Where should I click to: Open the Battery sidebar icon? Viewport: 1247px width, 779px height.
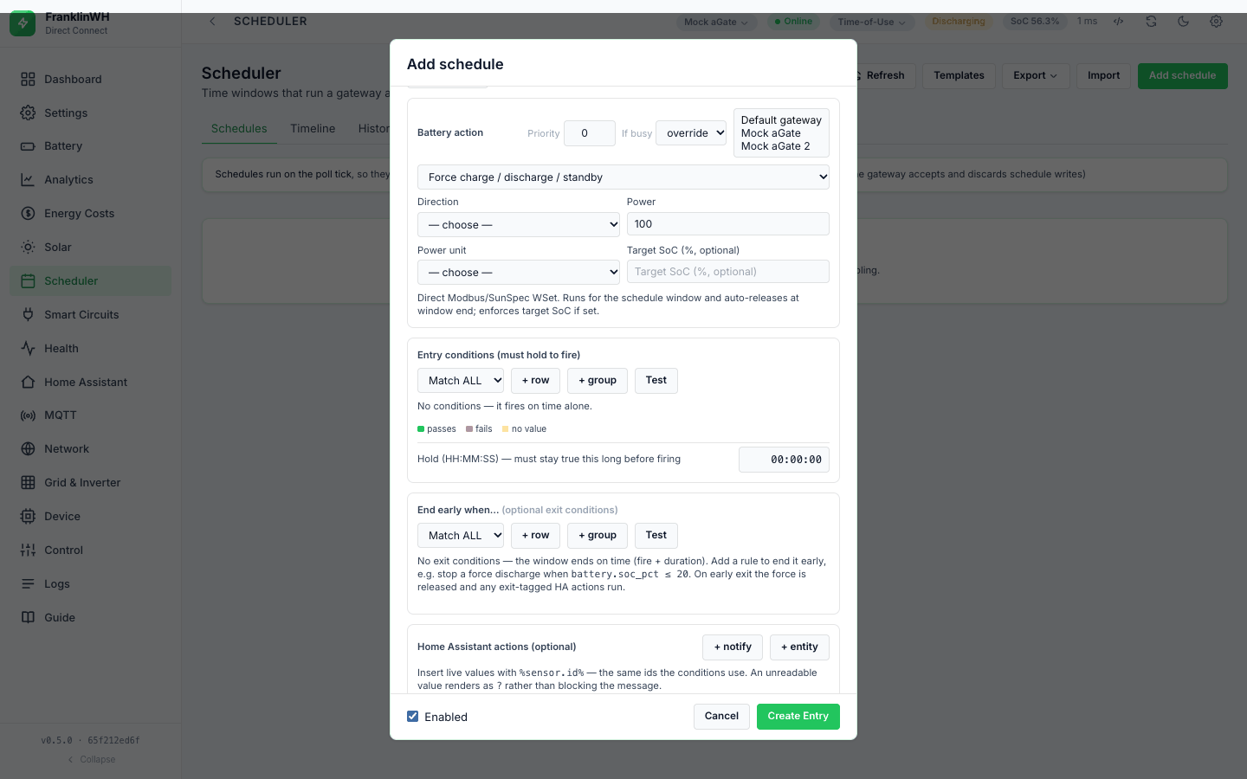(x=28, y=146)
